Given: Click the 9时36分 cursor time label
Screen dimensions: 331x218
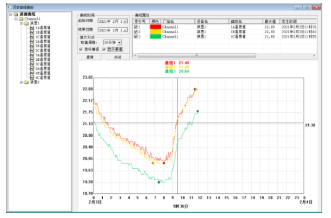Looking at the screenshot, I should click(181, 206).
